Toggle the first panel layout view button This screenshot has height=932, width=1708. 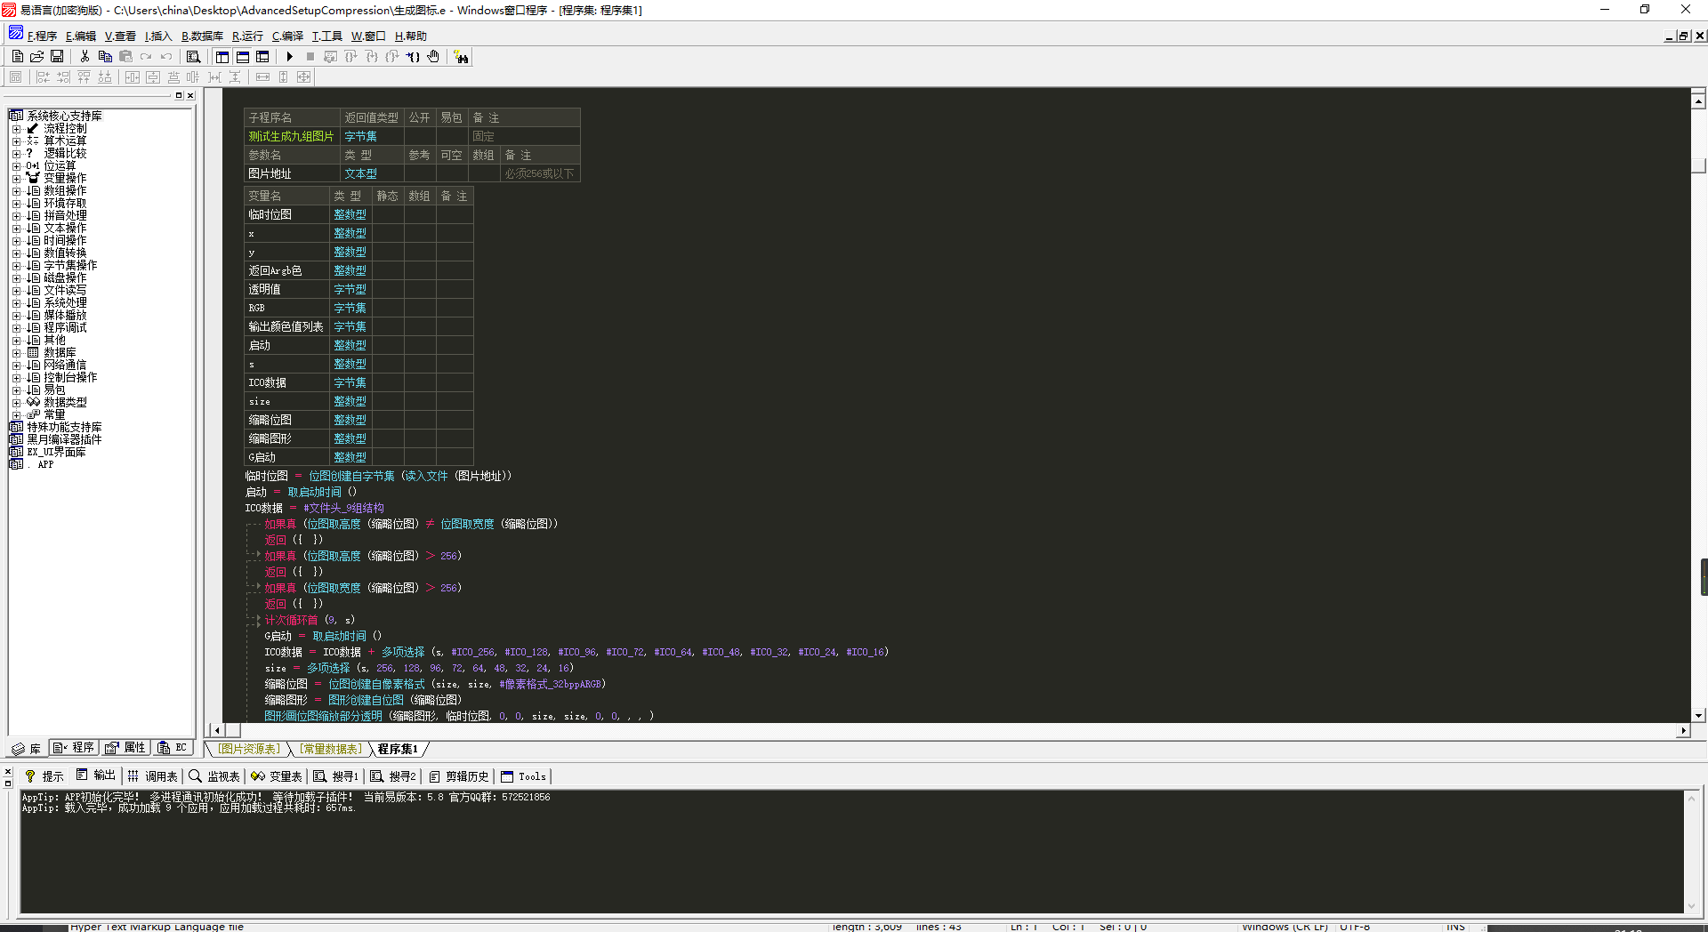[x=222, y=56]
